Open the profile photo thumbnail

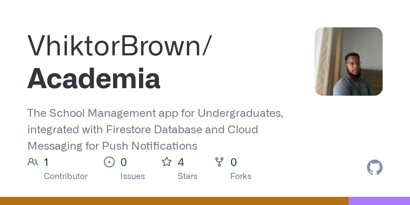coord(348,61)
